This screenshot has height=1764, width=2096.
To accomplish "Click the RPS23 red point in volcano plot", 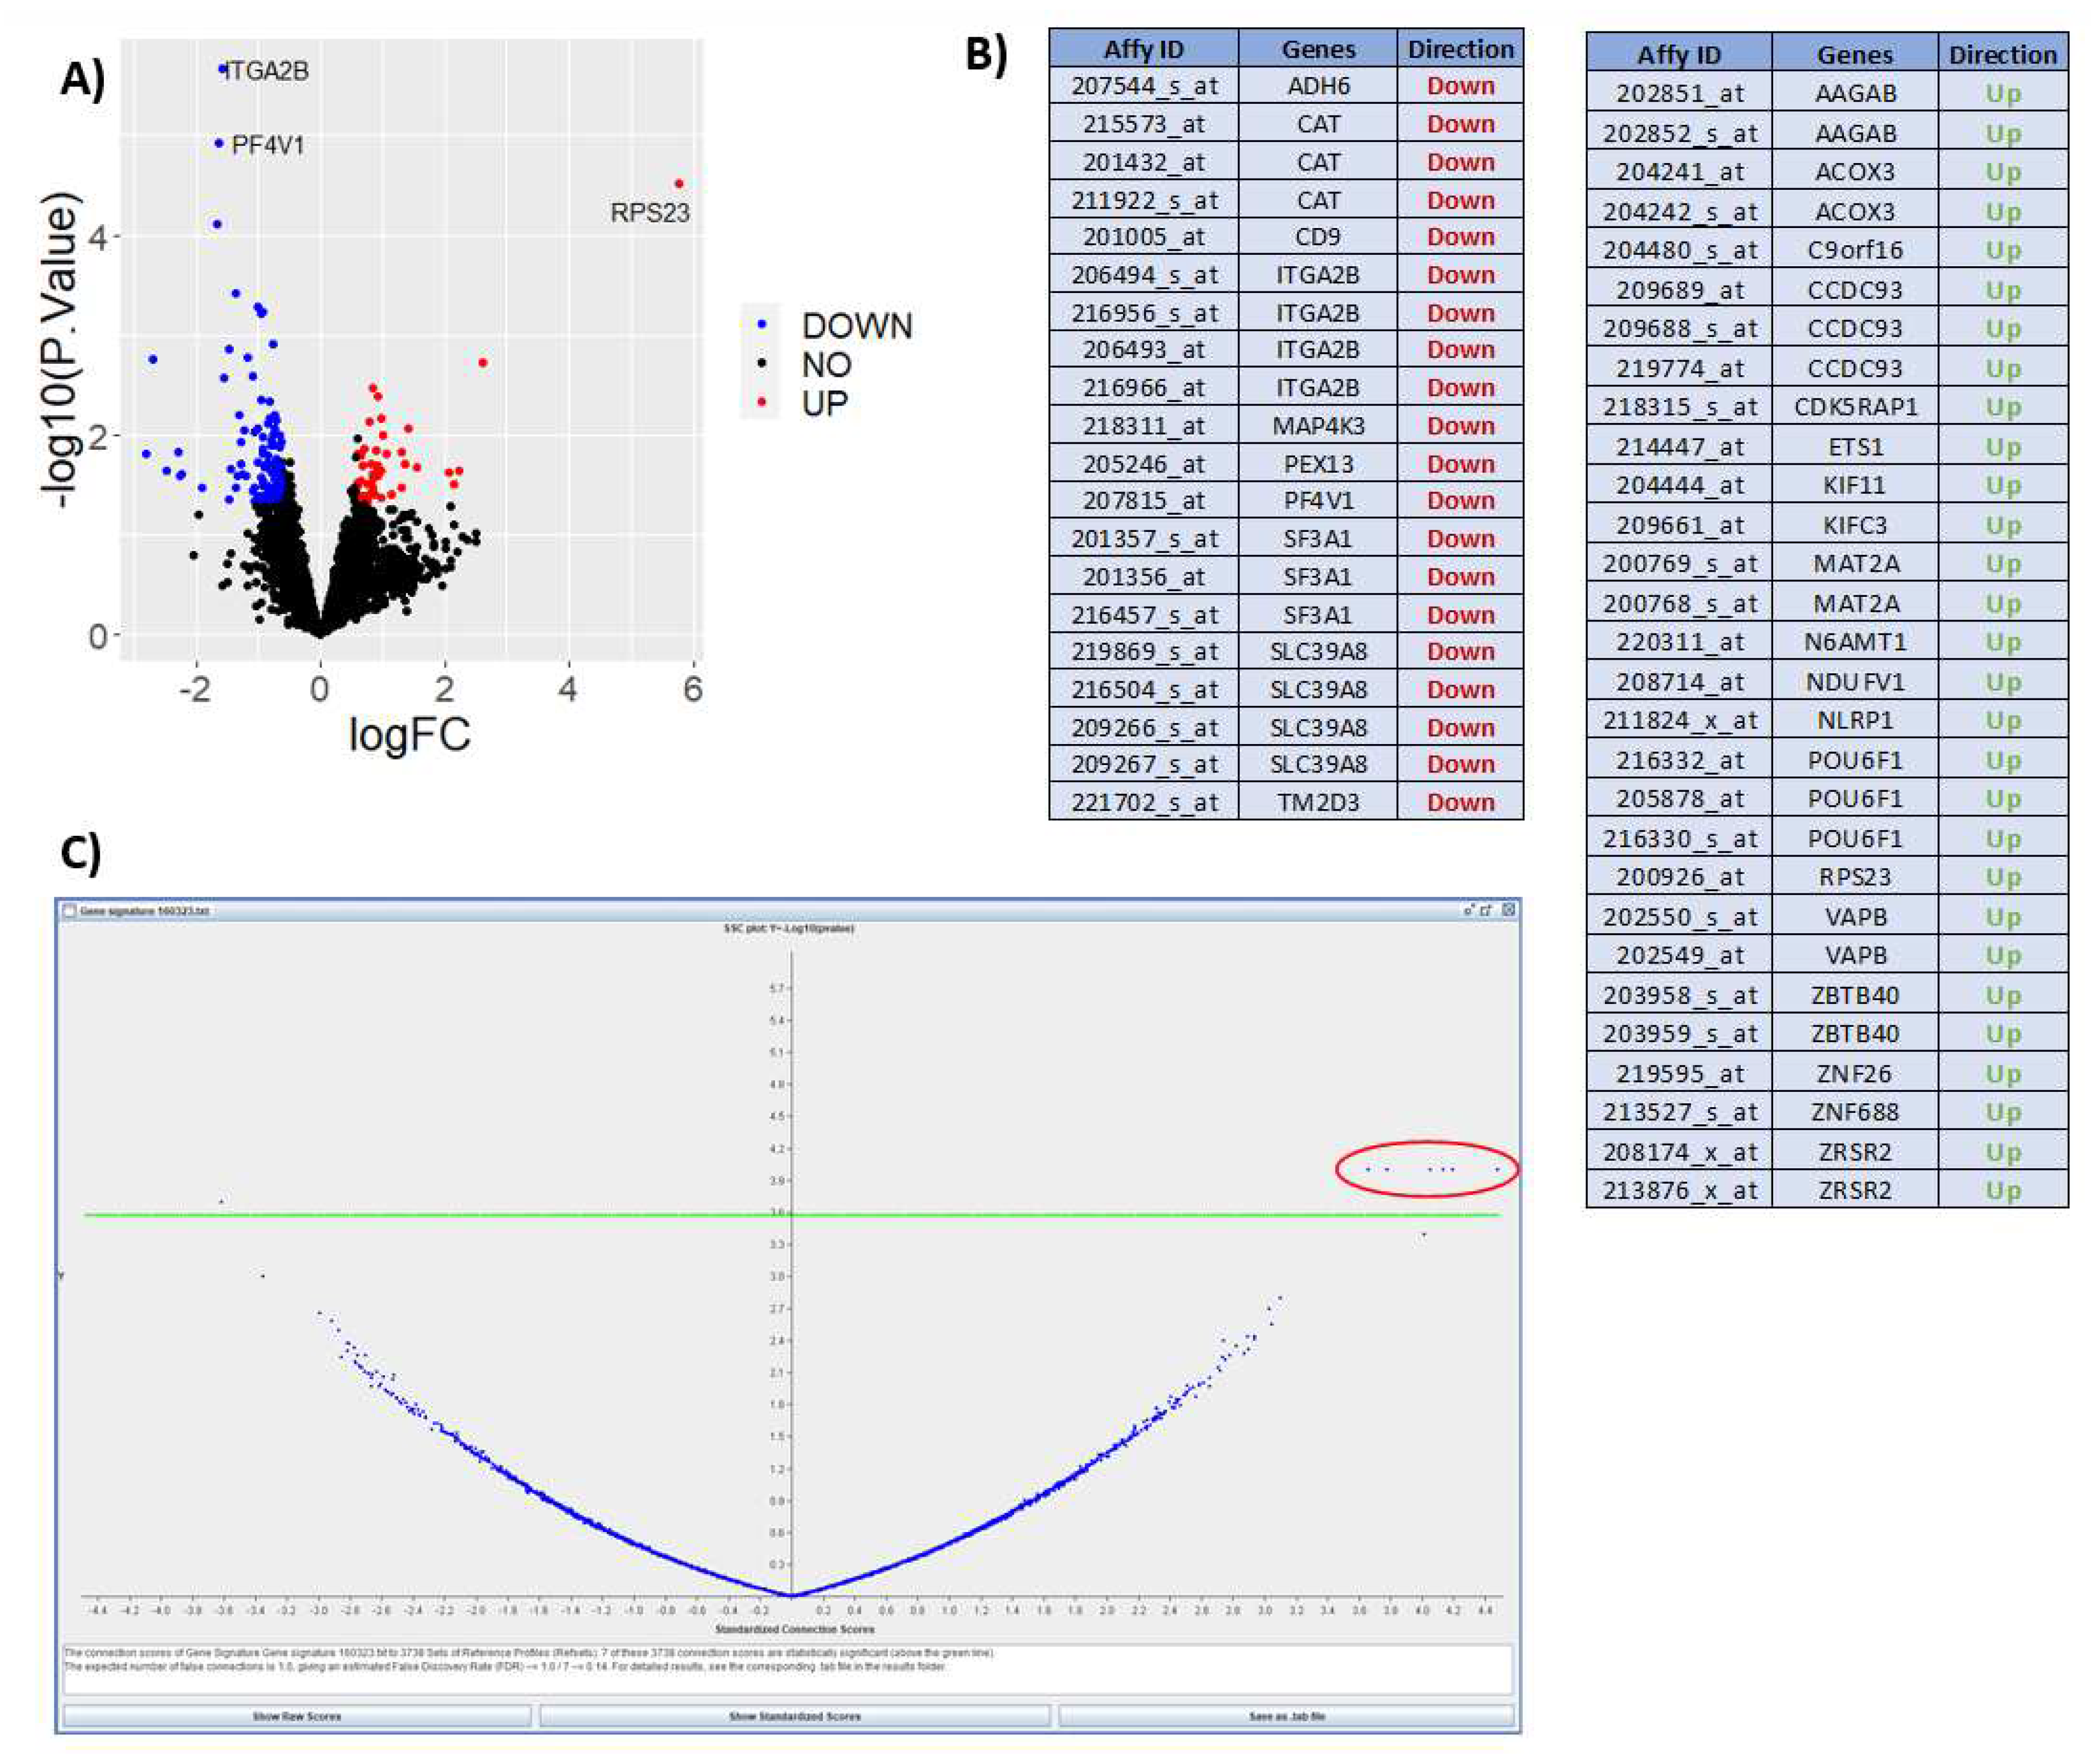I will [679, 184].
